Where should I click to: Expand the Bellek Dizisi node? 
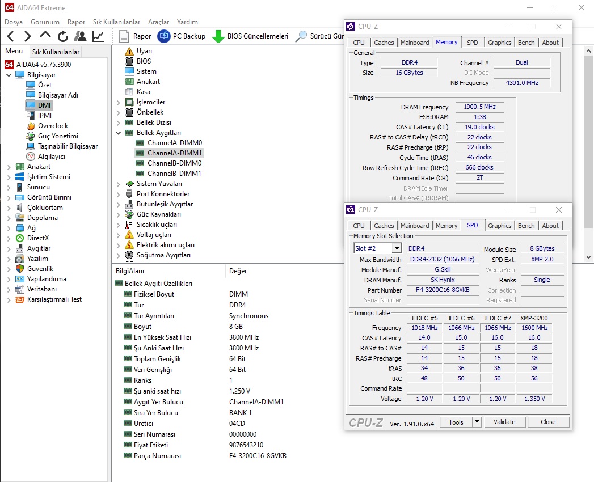pyautogui.click(x=118, y=122)
